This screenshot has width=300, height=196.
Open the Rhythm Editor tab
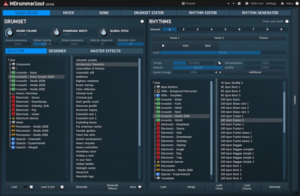coord(203,13)
